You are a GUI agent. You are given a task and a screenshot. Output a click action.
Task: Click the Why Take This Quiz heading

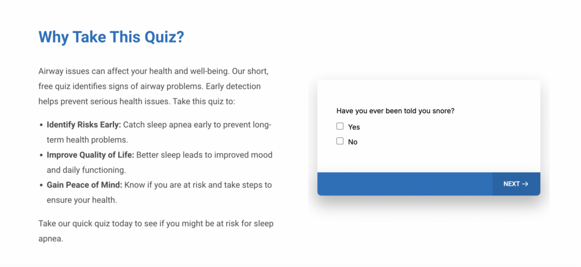[x=111, y=37]
